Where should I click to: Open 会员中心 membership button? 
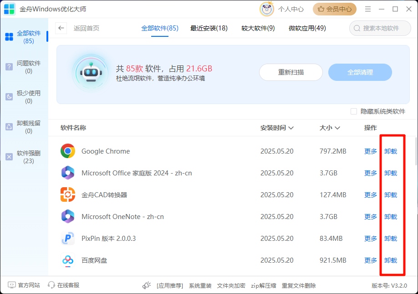[x=335, y=9]
